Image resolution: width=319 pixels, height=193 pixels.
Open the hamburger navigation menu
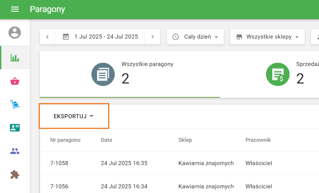click(x=15, y=9)
